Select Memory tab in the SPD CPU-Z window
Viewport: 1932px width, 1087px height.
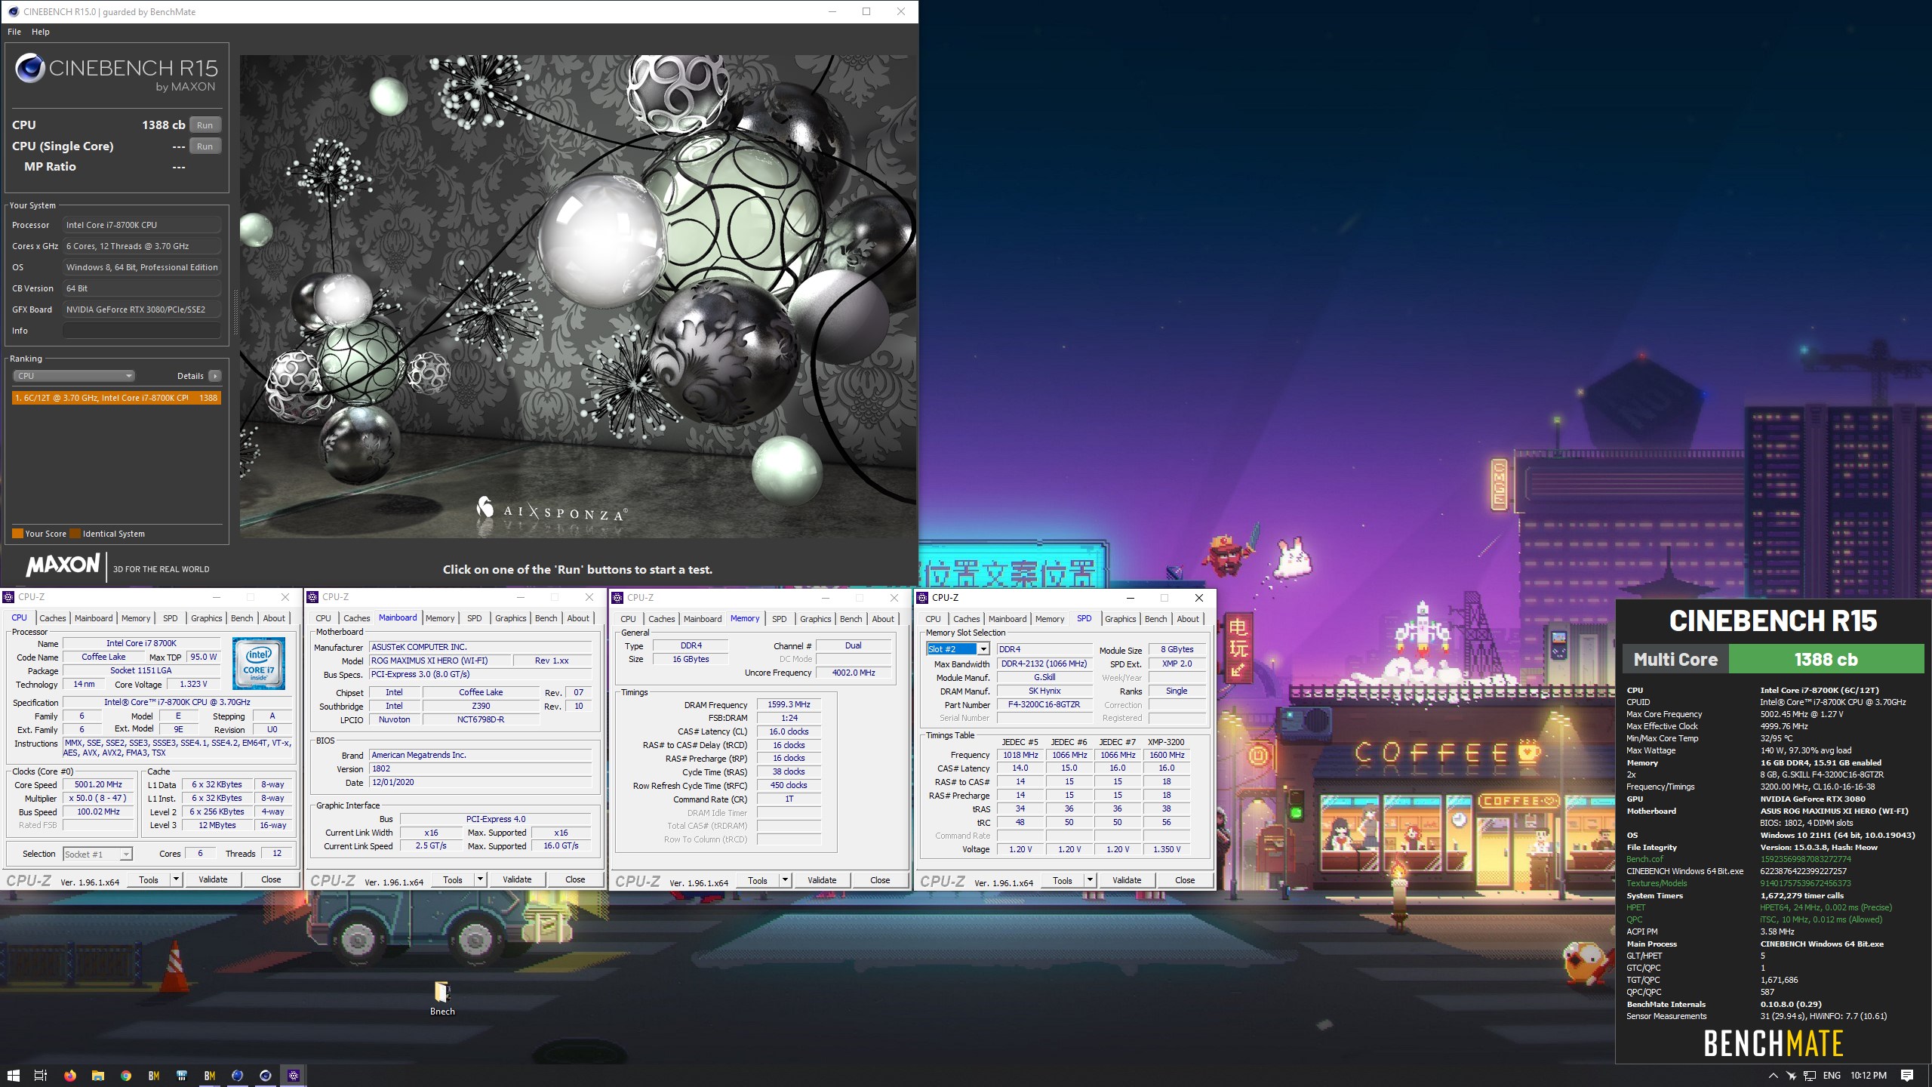tap(1050, 619)
